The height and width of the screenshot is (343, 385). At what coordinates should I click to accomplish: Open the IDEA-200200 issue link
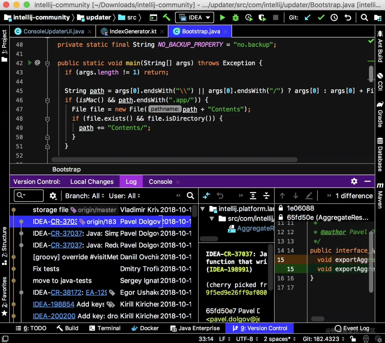pos(54,316)
